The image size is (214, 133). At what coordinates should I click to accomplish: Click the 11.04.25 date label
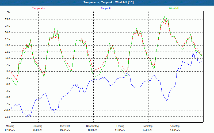120,130
